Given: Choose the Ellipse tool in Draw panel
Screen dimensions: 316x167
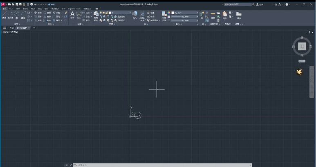Looking at the screenshot, I should click(x=29, y=16).
